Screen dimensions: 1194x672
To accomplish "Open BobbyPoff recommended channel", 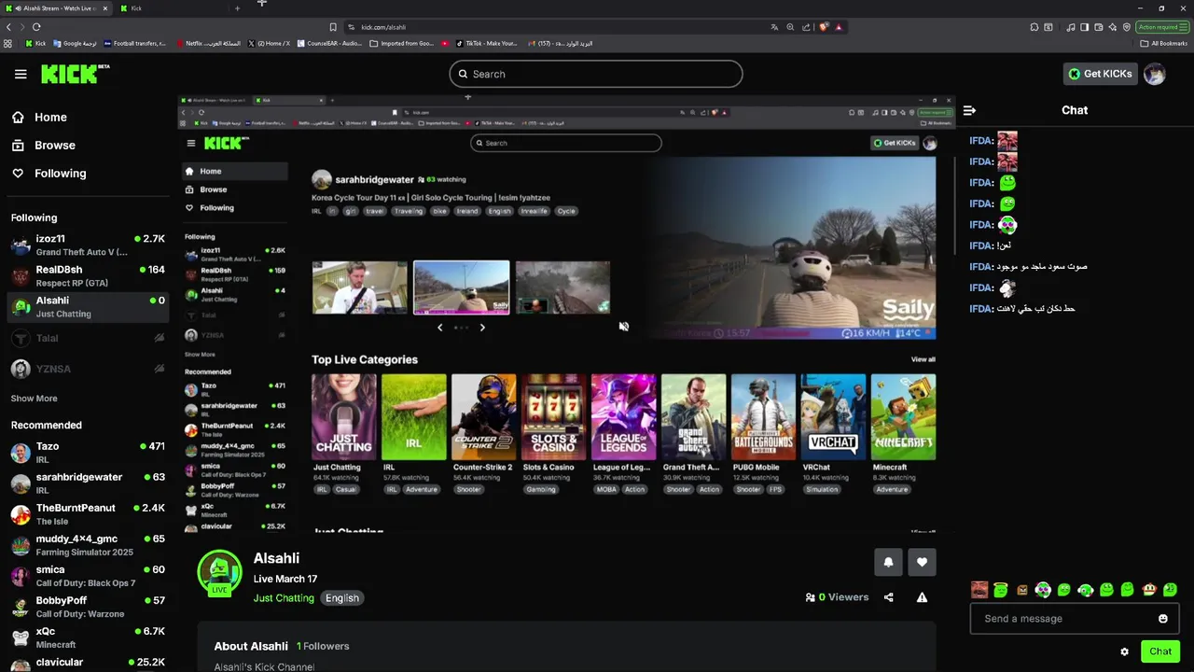I will (89, 607).
